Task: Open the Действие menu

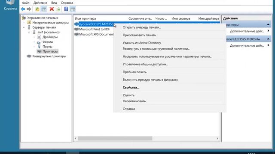Action: (x=40, y=3)
